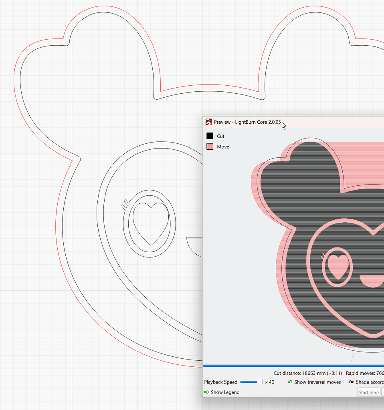Toggle Show traversal moves off
384x410 pixels.
click(290, 382)
